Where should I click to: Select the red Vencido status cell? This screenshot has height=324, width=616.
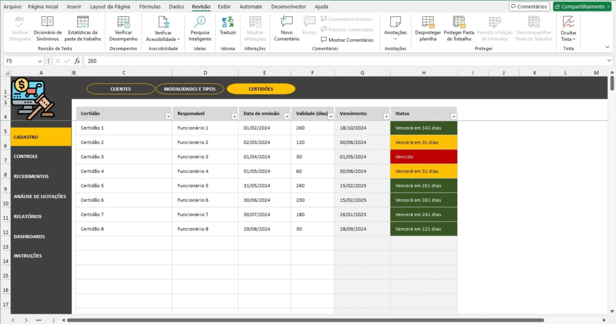coord(423,157)
